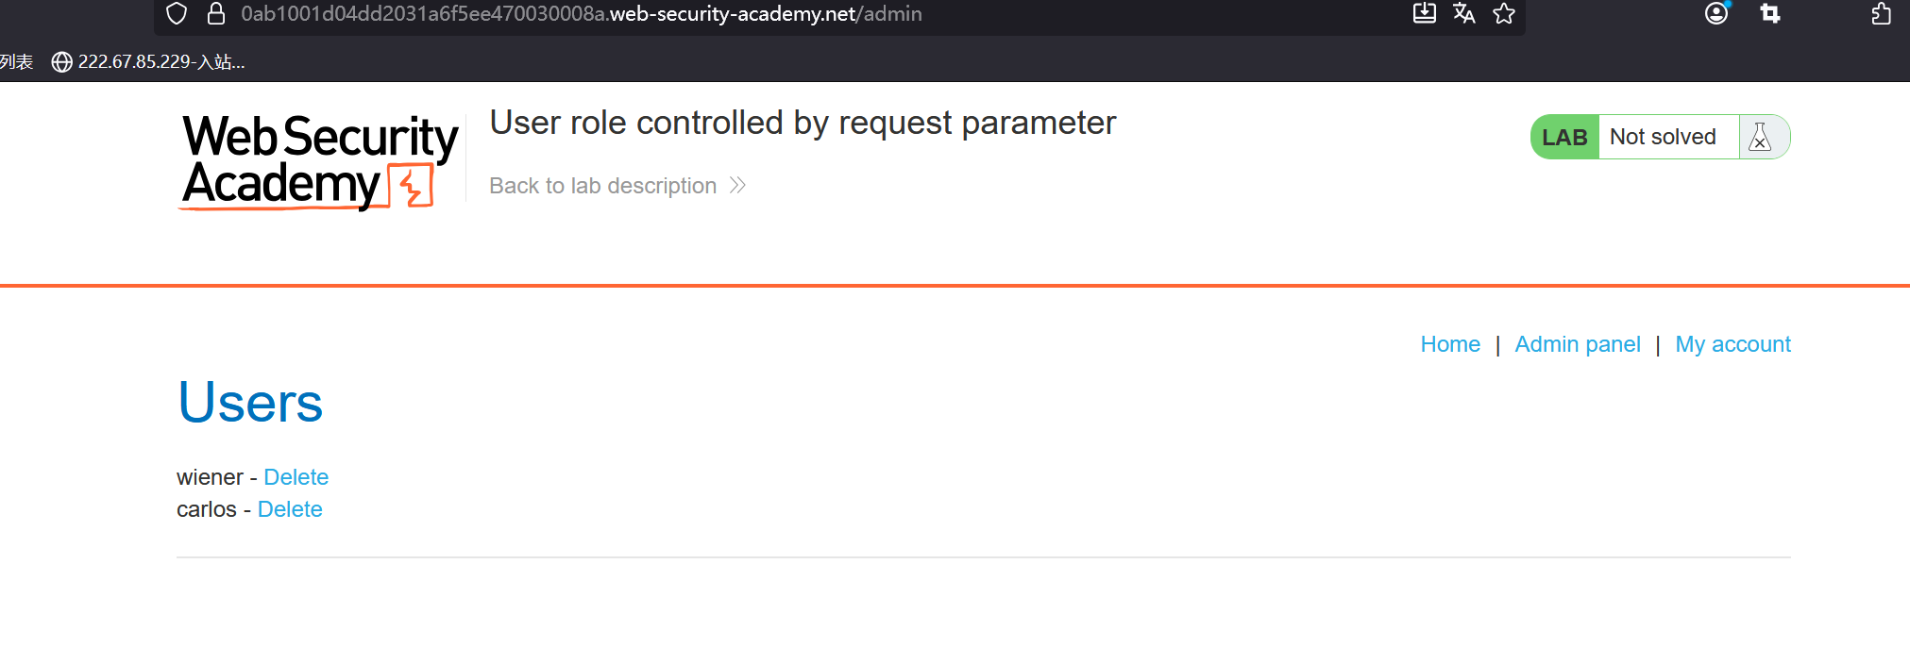Click chevron beside Back to lab description

(738, 186)
